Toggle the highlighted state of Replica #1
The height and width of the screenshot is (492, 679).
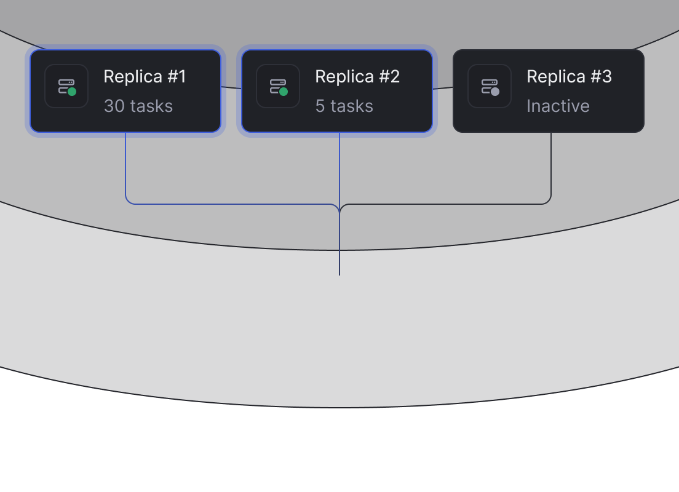[125, 90]
